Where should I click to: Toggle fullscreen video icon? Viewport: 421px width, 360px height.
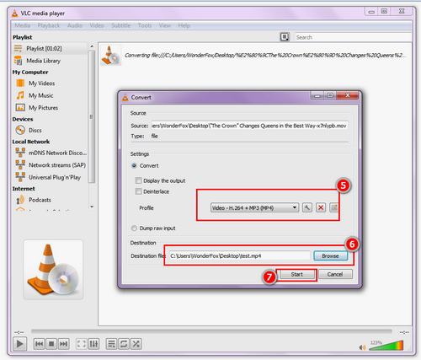tap(82, 344)
